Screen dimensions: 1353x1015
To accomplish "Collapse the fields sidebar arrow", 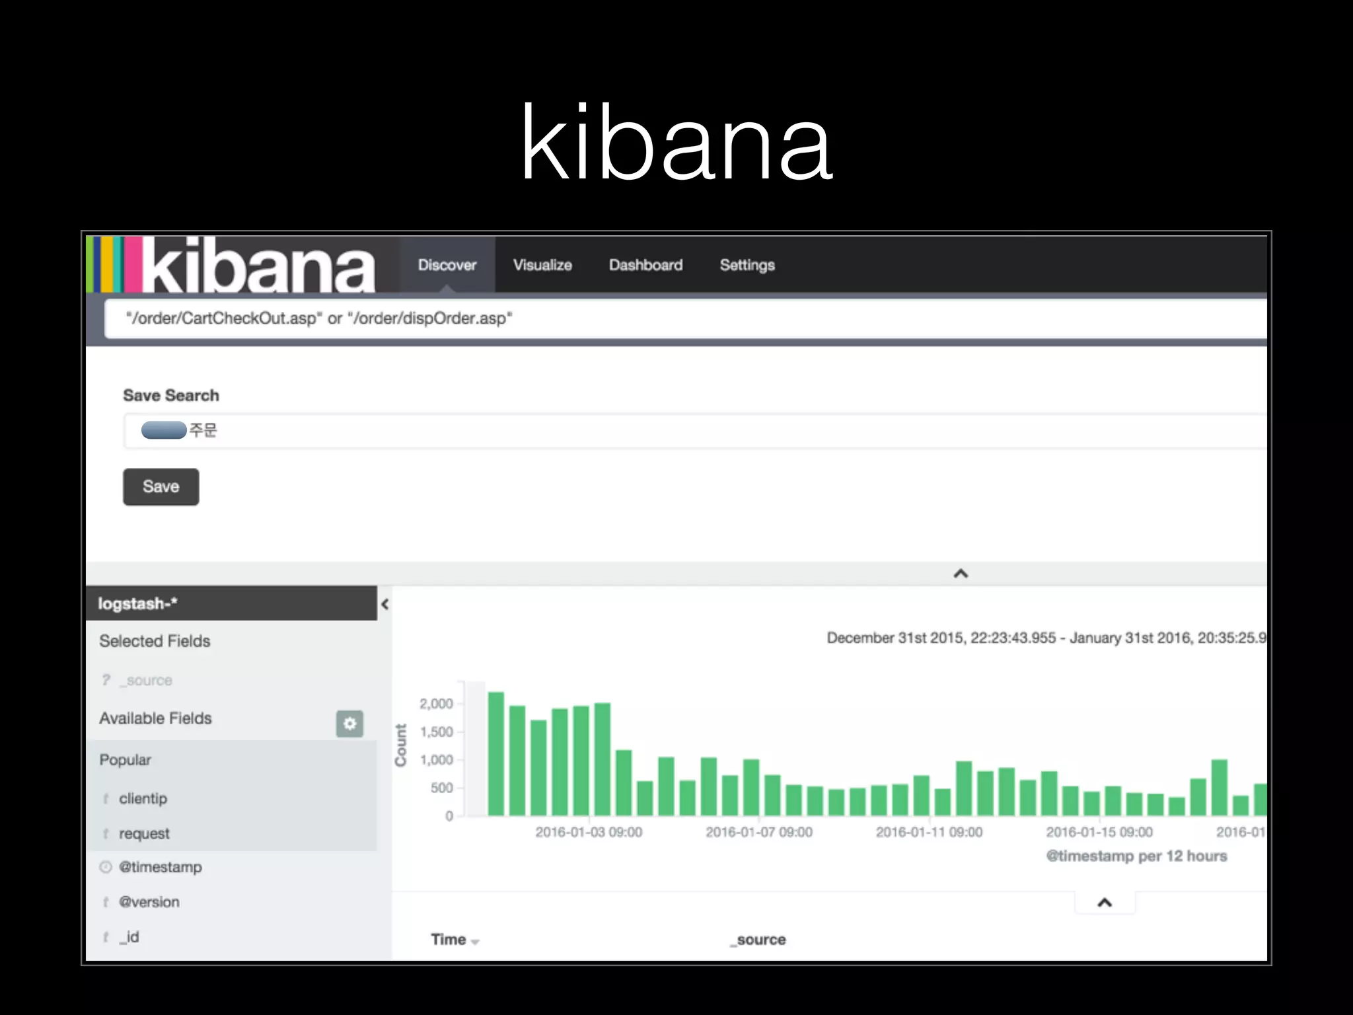I will 384,604.
